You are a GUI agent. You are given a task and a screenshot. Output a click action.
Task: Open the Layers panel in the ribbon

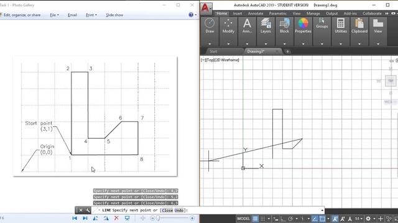point(266,26)
